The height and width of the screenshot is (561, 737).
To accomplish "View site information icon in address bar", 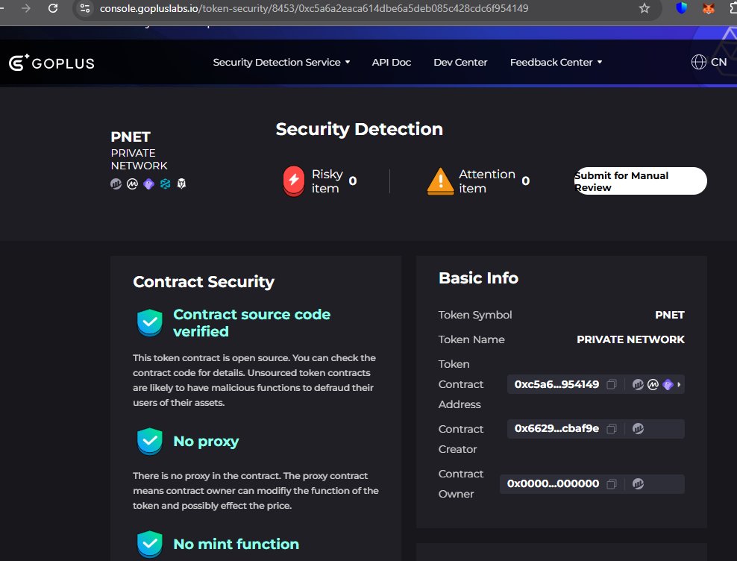I will pos(85,8).
